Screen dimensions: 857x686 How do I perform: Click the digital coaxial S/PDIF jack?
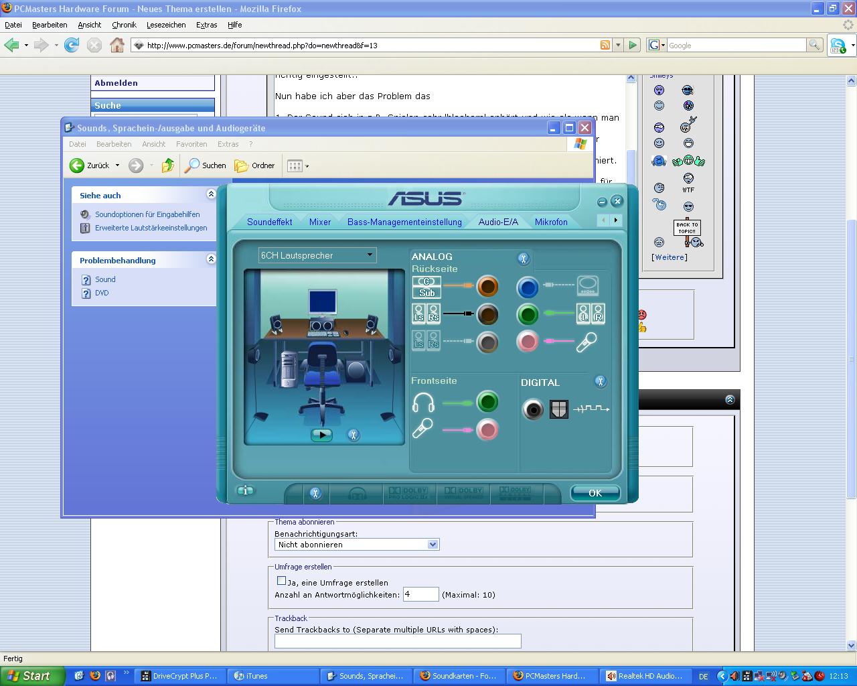(x=533, y=409)
